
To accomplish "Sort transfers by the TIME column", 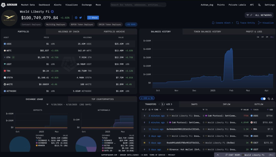I will (x=156, y=110).
